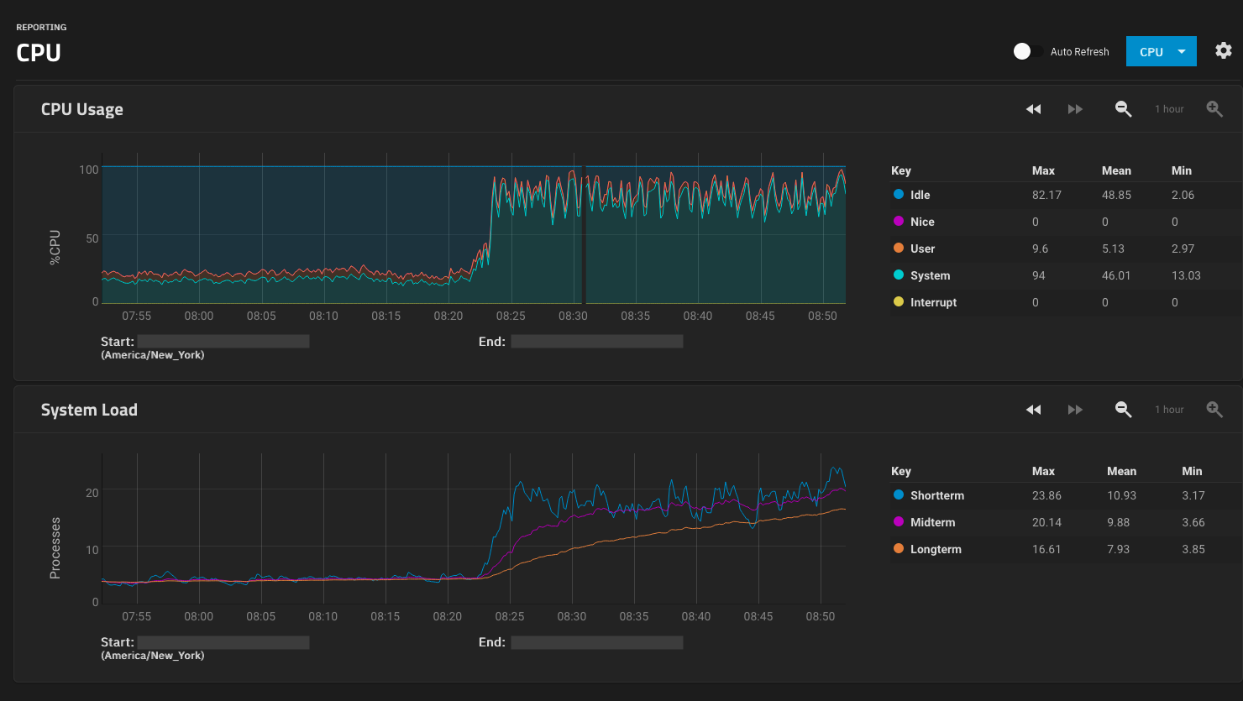This screenshot has width=1243, height=701.
Task: Step back in System Load chart
Action: coord(1033,410)
